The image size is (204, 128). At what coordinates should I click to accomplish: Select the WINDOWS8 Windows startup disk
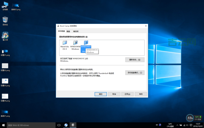(x=75, y=45)
